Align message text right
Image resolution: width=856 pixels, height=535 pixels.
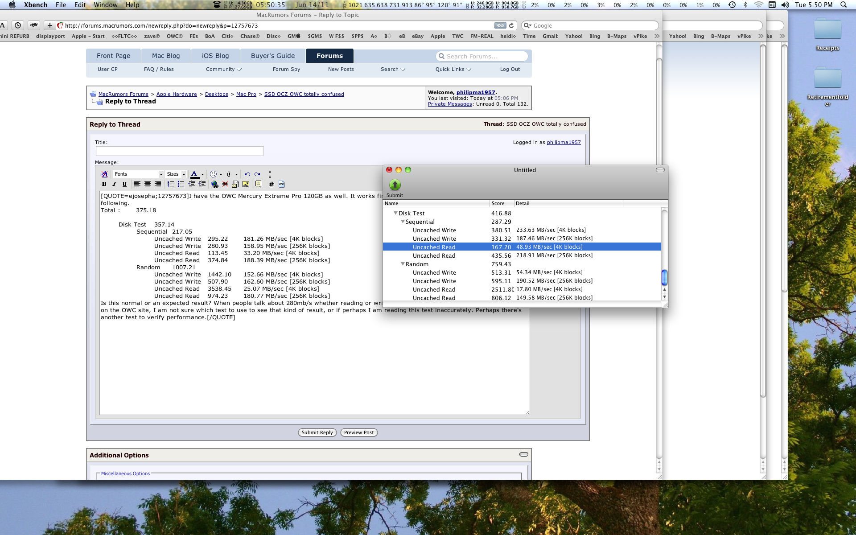[158, 184]
